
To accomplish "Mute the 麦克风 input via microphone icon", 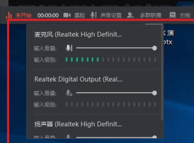I will point(69,48).
